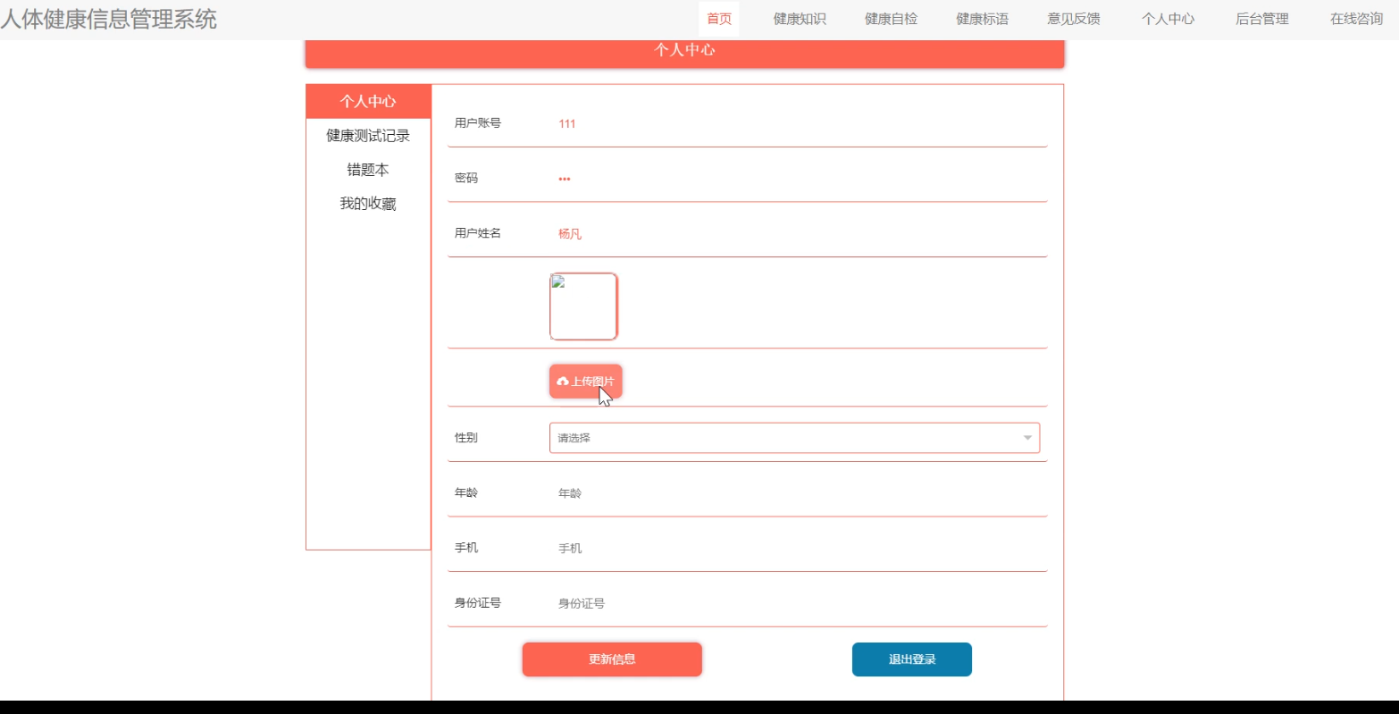The image size is (1399, 714).
Task: Open the 性别 dropdown arrow
Action: click(1027, 438)
